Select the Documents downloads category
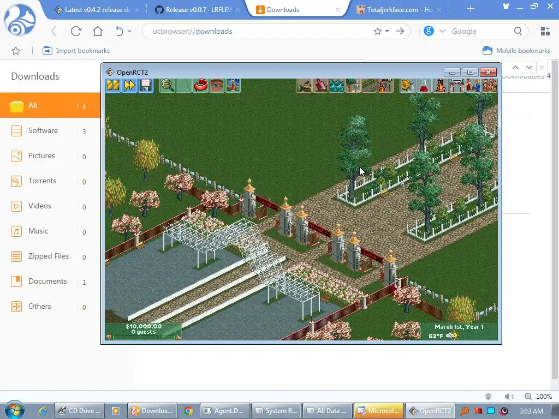This screenshot has width=559, height=419. tap(50, 281)
